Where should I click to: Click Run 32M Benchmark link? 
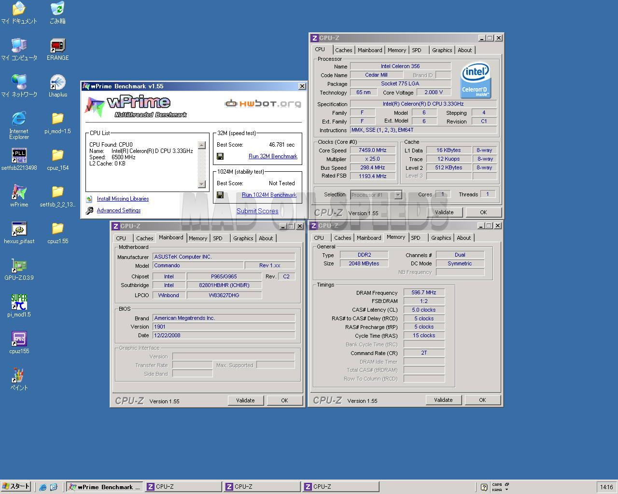[x=273, y=156]
